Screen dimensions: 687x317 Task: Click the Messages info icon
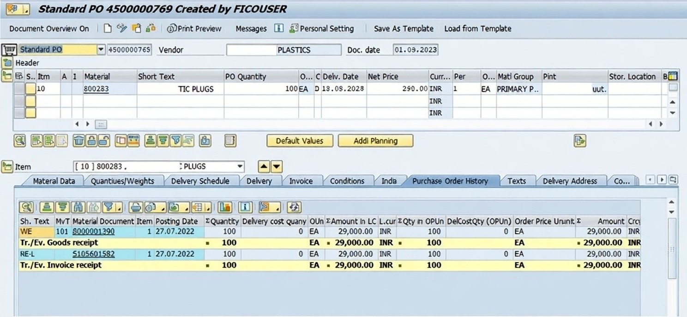(278, 29)
